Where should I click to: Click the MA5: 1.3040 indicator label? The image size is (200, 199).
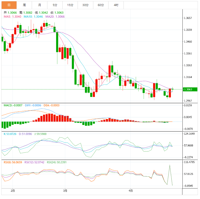12,17
